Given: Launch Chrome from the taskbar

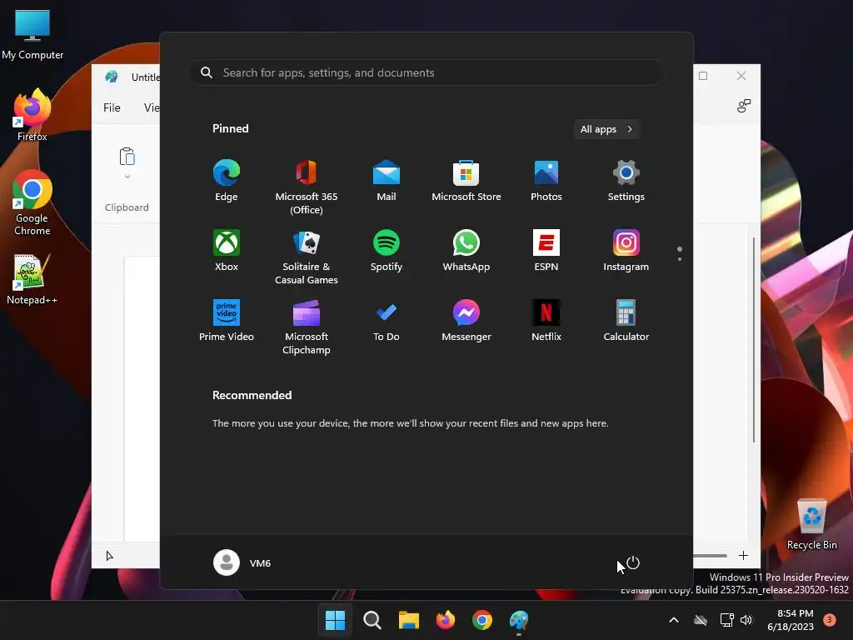Looking at the screenshot, I should pos(482,620).
